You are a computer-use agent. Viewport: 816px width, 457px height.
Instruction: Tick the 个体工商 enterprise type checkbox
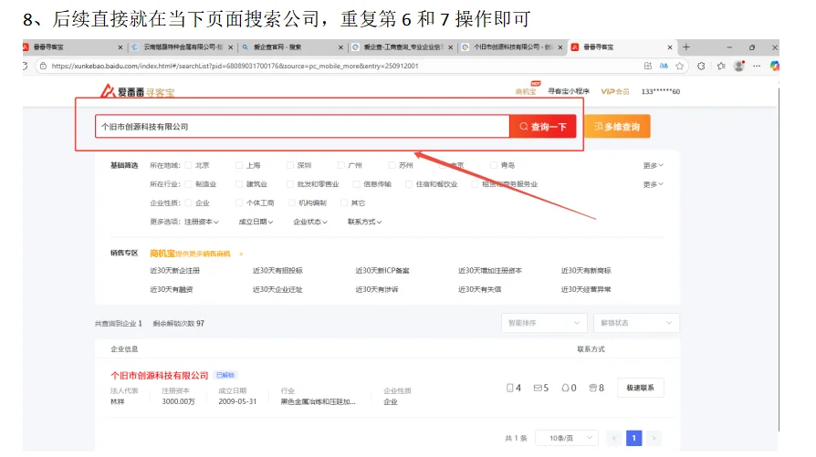(x=239, y=203)
